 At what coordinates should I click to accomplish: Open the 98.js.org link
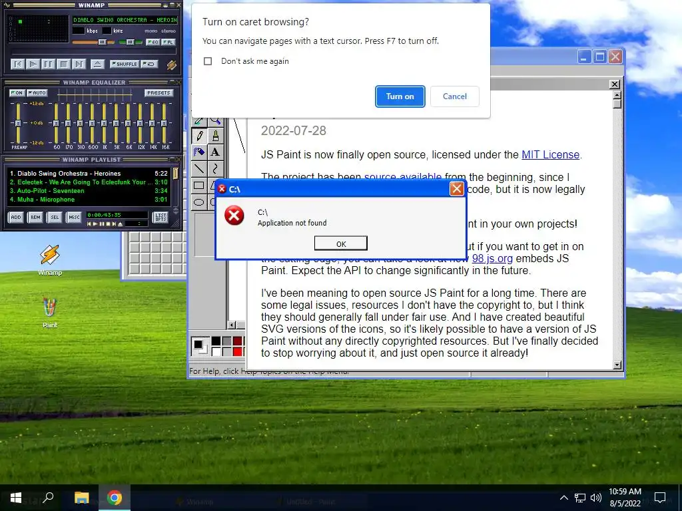pos(492,259)
